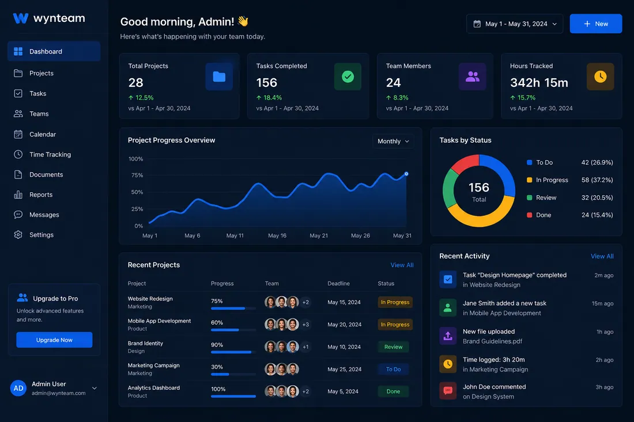Click the Upgrade Now button
Image resolution: width=634 pixels, height=422 pixels.
(54, 340)
